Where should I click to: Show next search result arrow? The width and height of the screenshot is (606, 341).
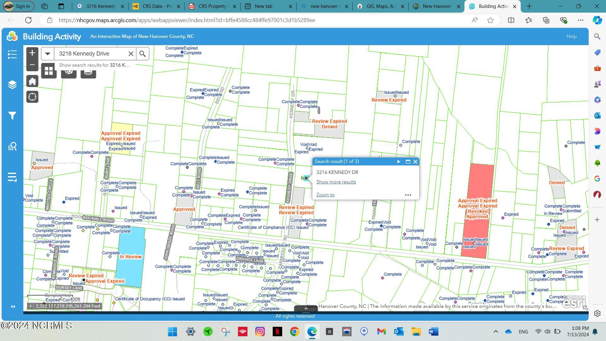click(x=399, y=162)
